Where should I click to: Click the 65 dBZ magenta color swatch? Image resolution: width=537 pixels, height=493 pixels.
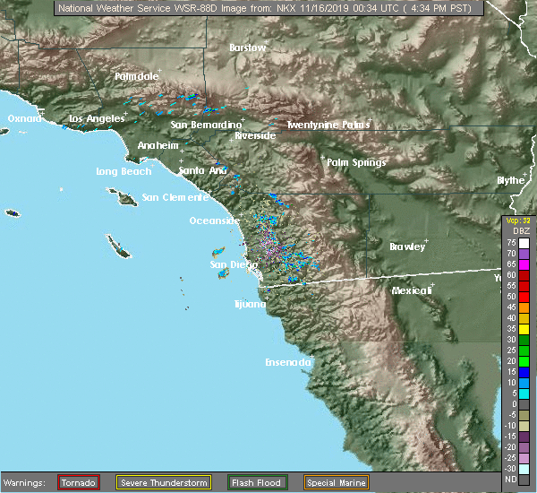(x=524, y=264)
